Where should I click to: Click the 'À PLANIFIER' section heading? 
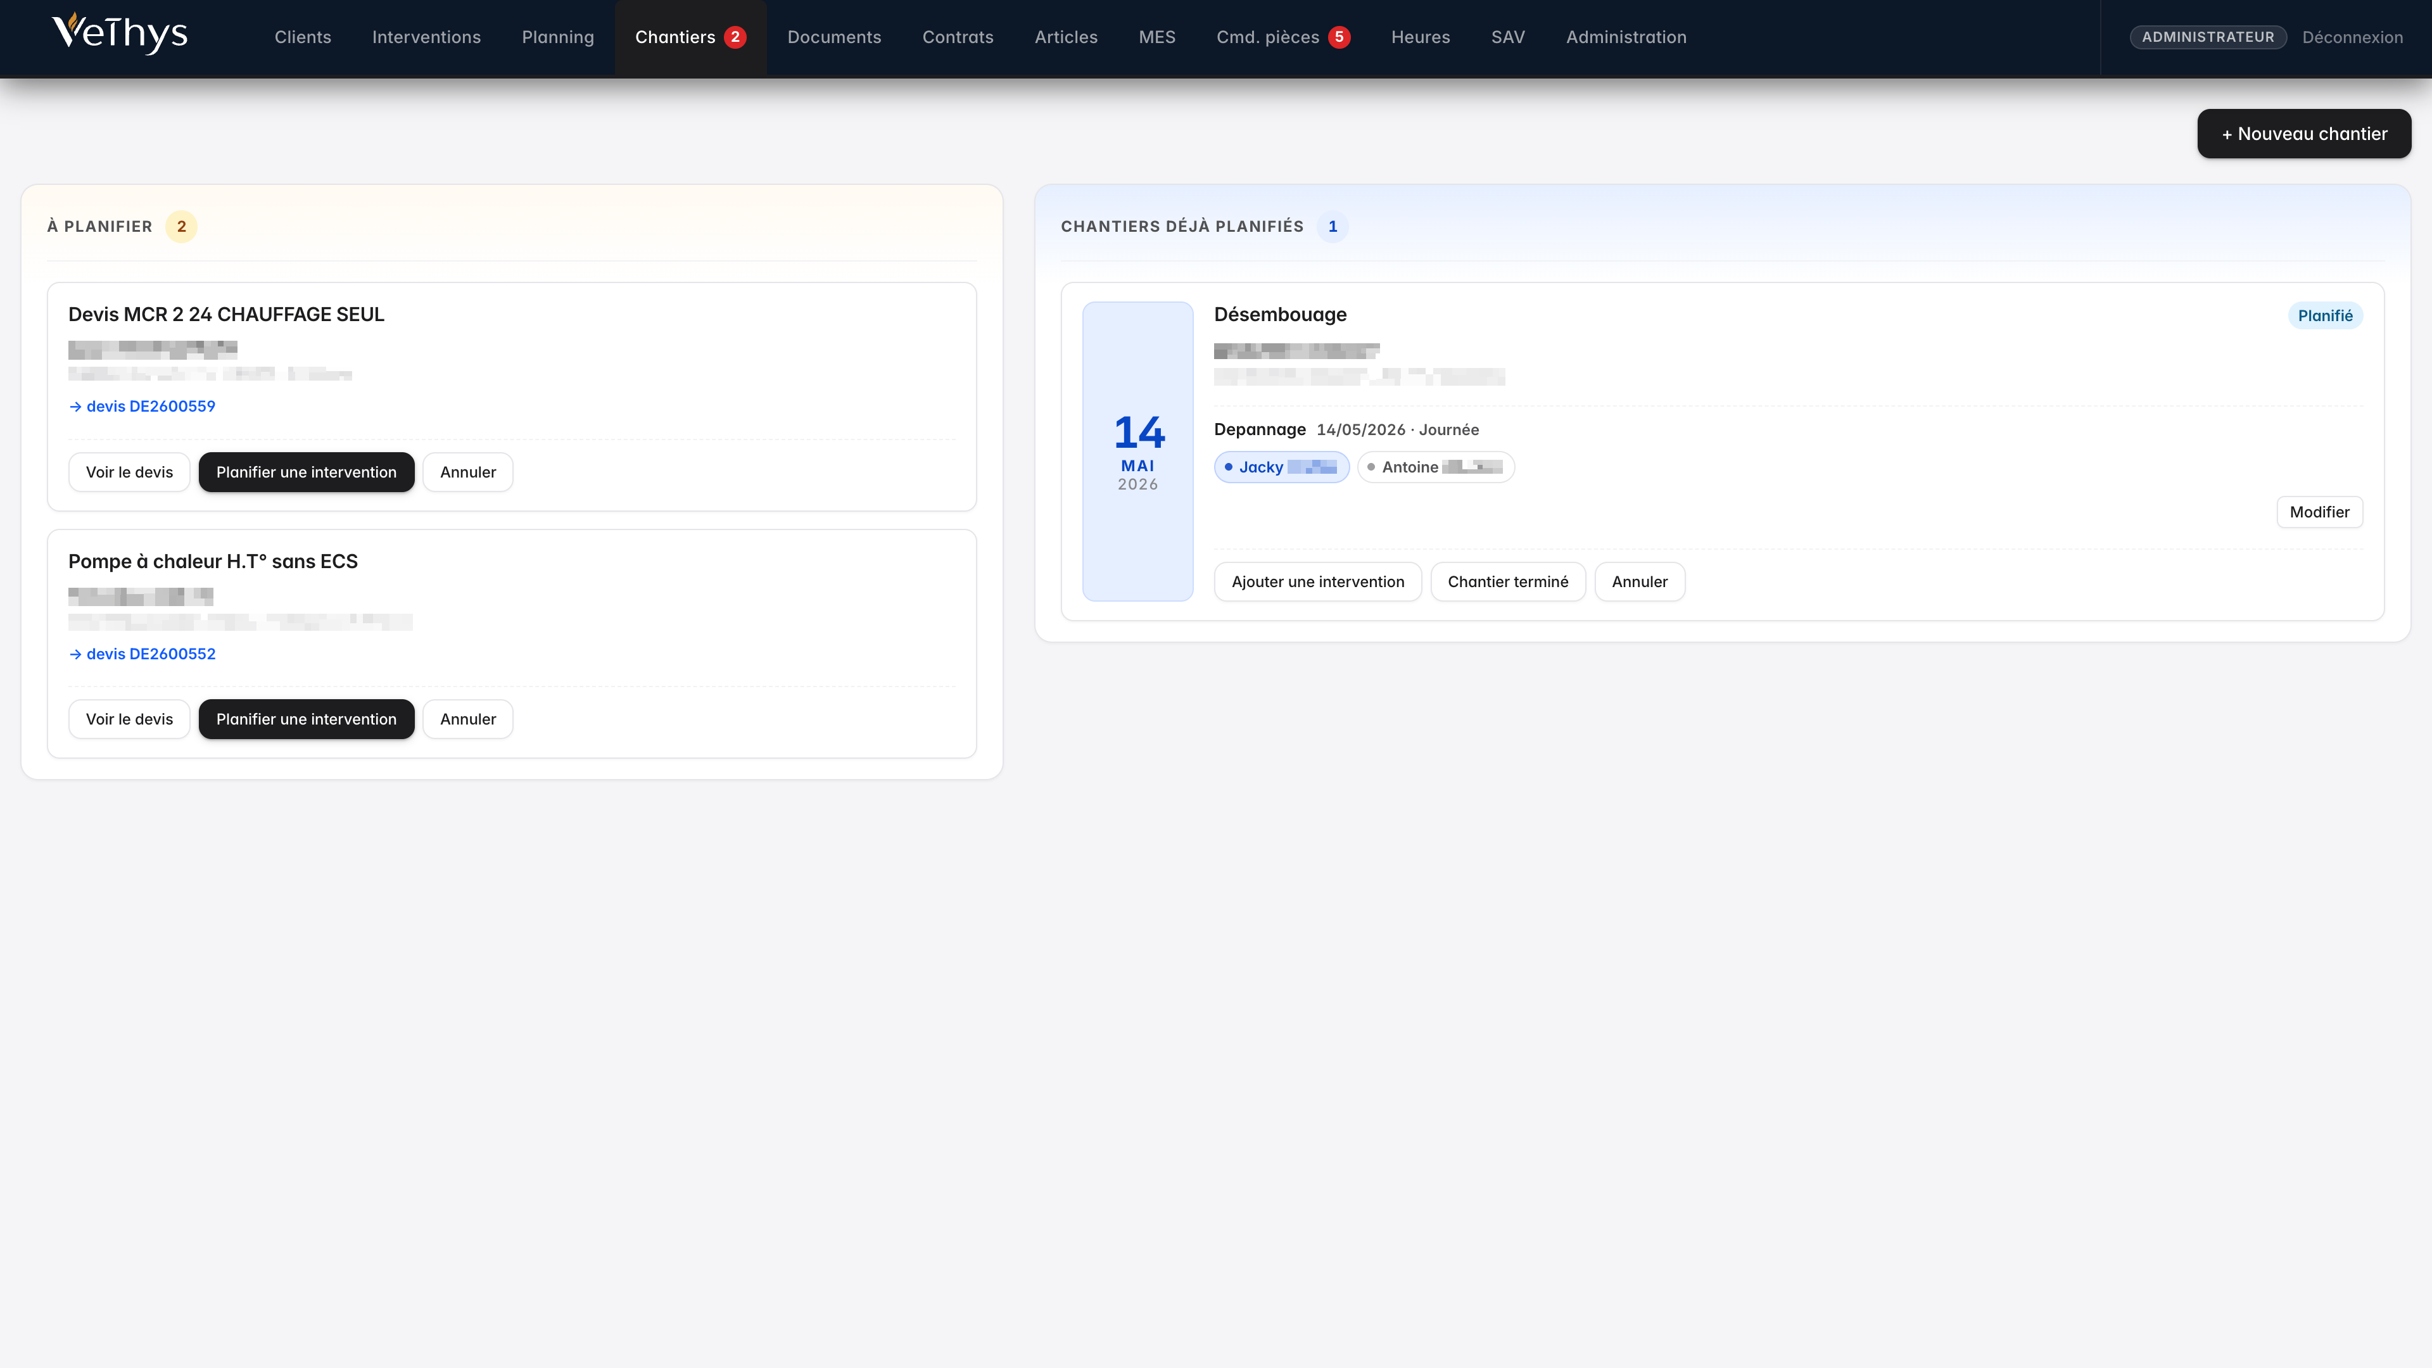click(100, 227)
